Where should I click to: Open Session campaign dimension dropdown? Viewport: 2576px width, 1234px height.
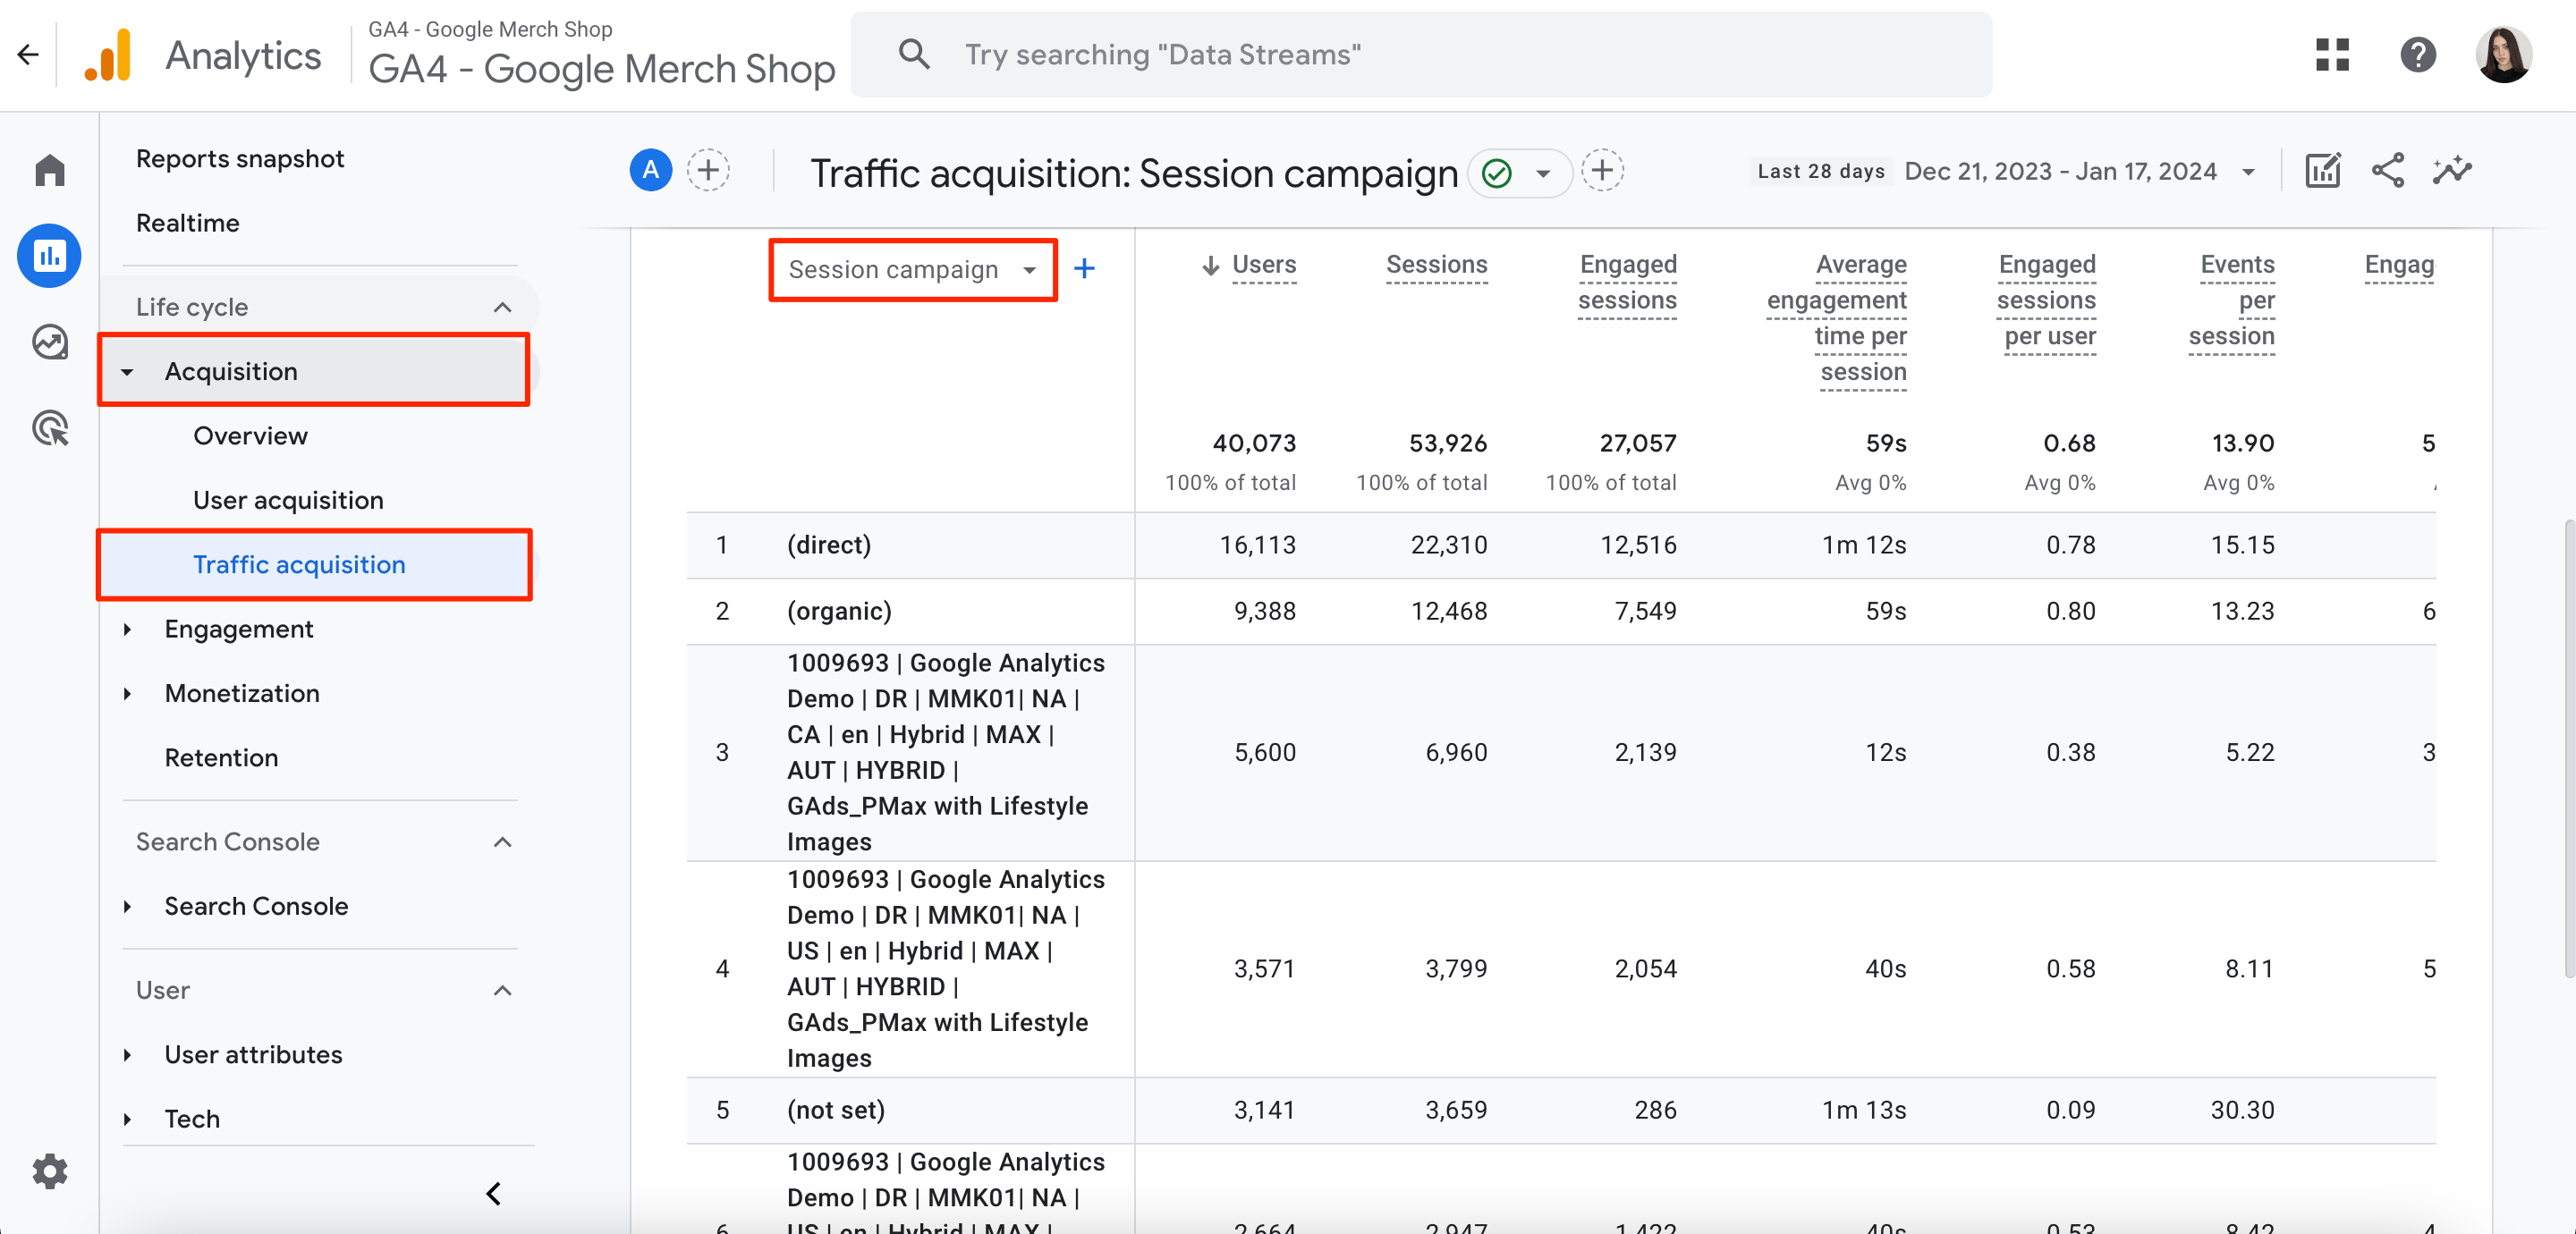(x=913, y=269)
